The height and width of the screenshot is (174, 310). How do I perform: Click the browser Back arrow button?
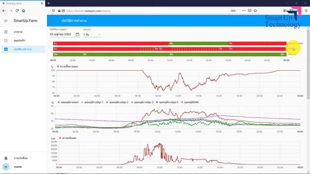(x=4, y=11)
